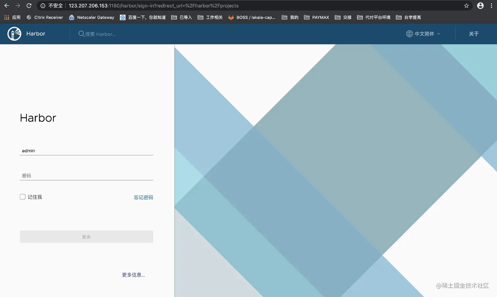Click the site info icon in the address bar

(x=43, y=6)
